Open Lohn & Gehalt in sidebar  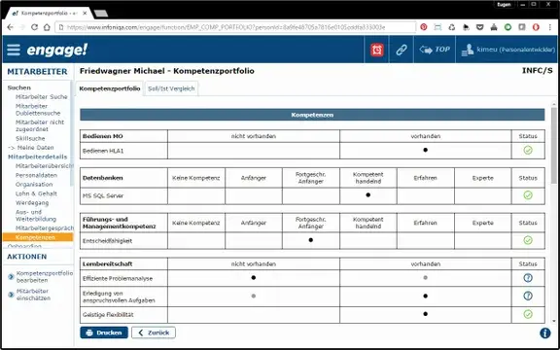[x=36, y=193]
